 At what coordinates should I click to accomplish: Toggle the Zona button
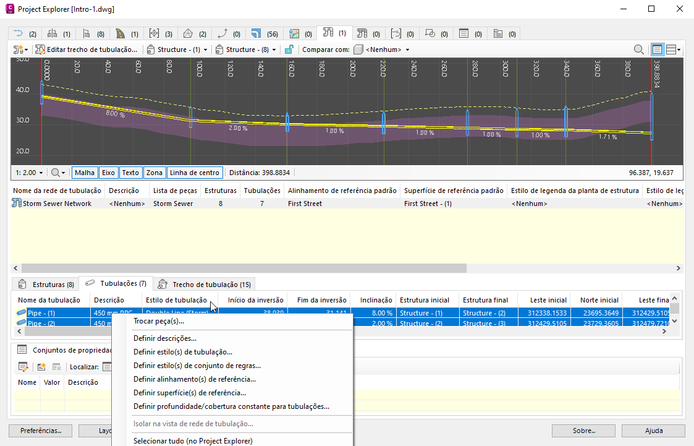click(154, 173)
